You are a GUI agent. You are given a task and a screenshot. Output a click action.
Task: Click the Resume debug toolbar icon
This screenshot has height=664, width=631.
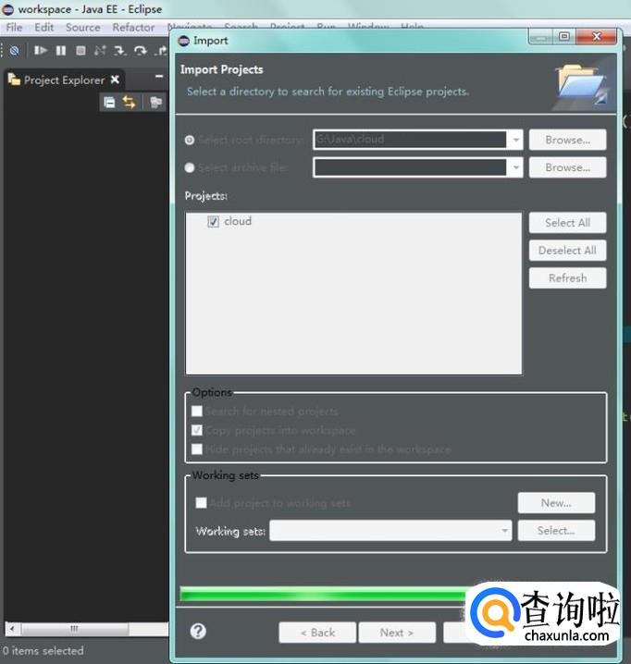[41, 51]
